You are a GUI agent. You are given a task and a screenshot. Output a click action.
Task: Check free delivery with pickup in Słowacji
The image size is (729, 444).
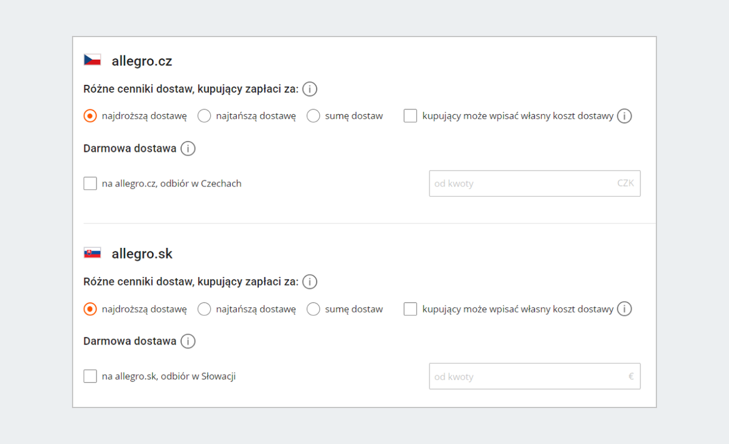[90, 377]
